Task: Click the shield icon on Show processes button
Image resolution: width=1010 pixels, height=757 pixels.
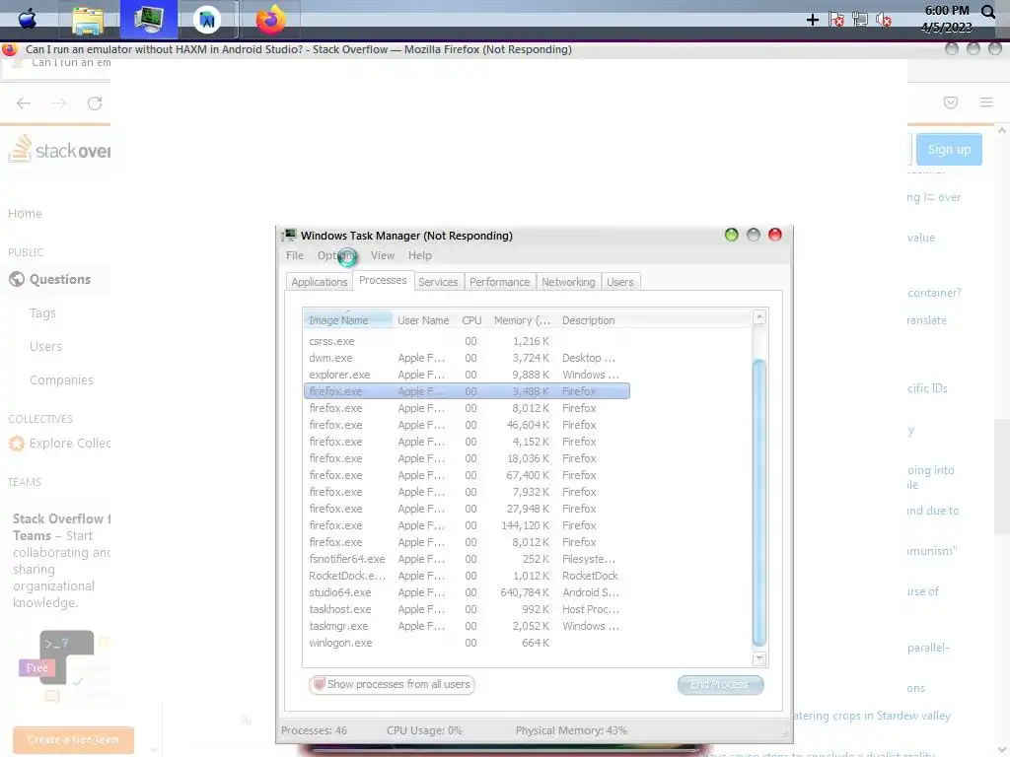Action: pos(319,684)
